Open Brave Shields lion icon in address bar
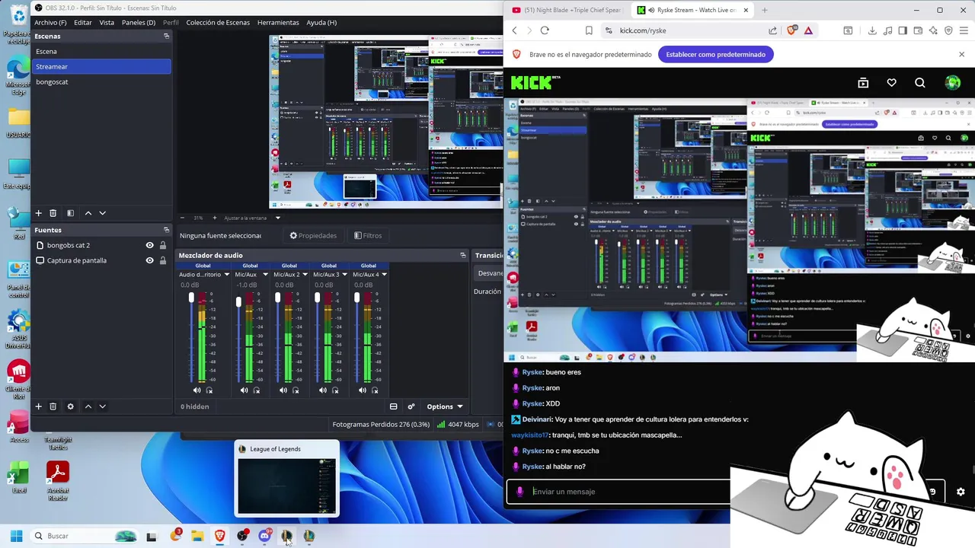The width and height of the screenshot is (975, 548). (791, 30)
